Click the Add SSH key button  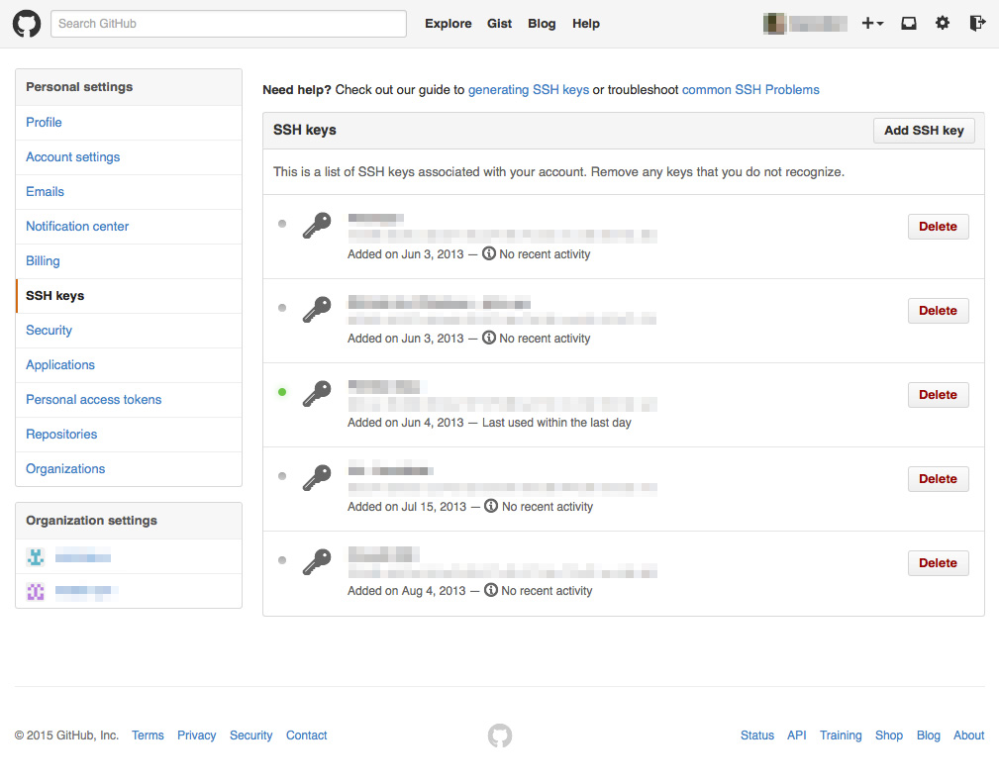923,130
